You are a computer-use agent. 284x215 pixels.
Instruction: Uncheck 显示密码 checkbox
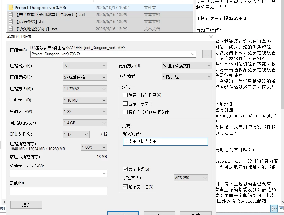[125, 169]
